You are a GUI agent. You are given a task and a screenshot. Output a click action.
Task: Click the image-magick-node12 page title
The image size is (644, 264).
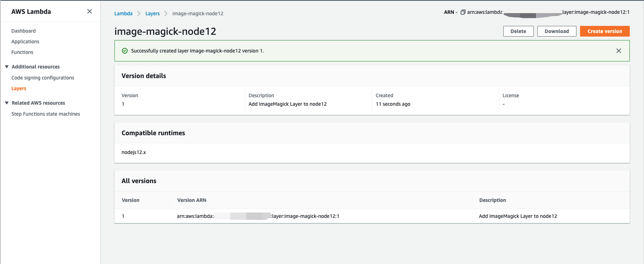click(165, 31)
